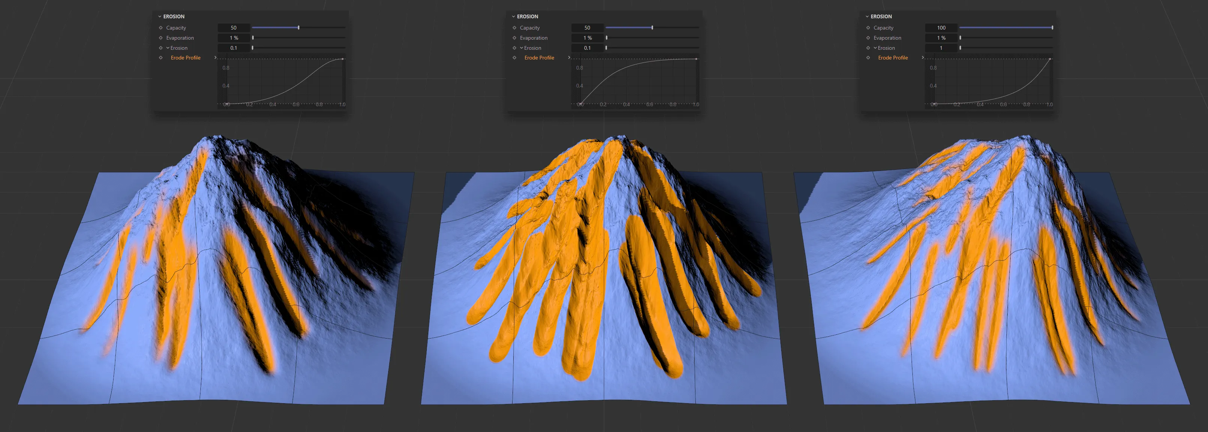
Task: Click the keyframe diamond beside Evaporation in middle panel
Action: (514, 38)
